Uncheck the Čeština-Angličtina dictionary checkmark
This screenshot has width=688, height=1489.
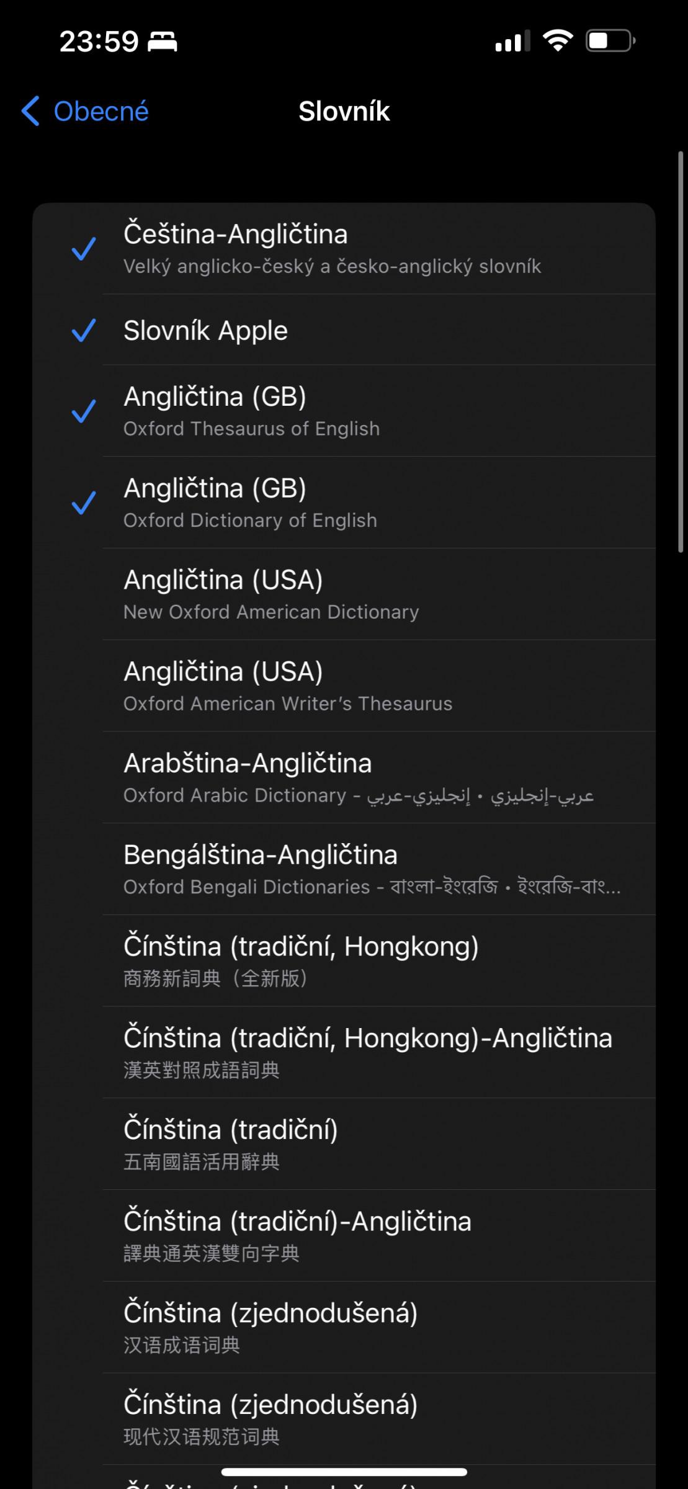click(x=84, y=249)
